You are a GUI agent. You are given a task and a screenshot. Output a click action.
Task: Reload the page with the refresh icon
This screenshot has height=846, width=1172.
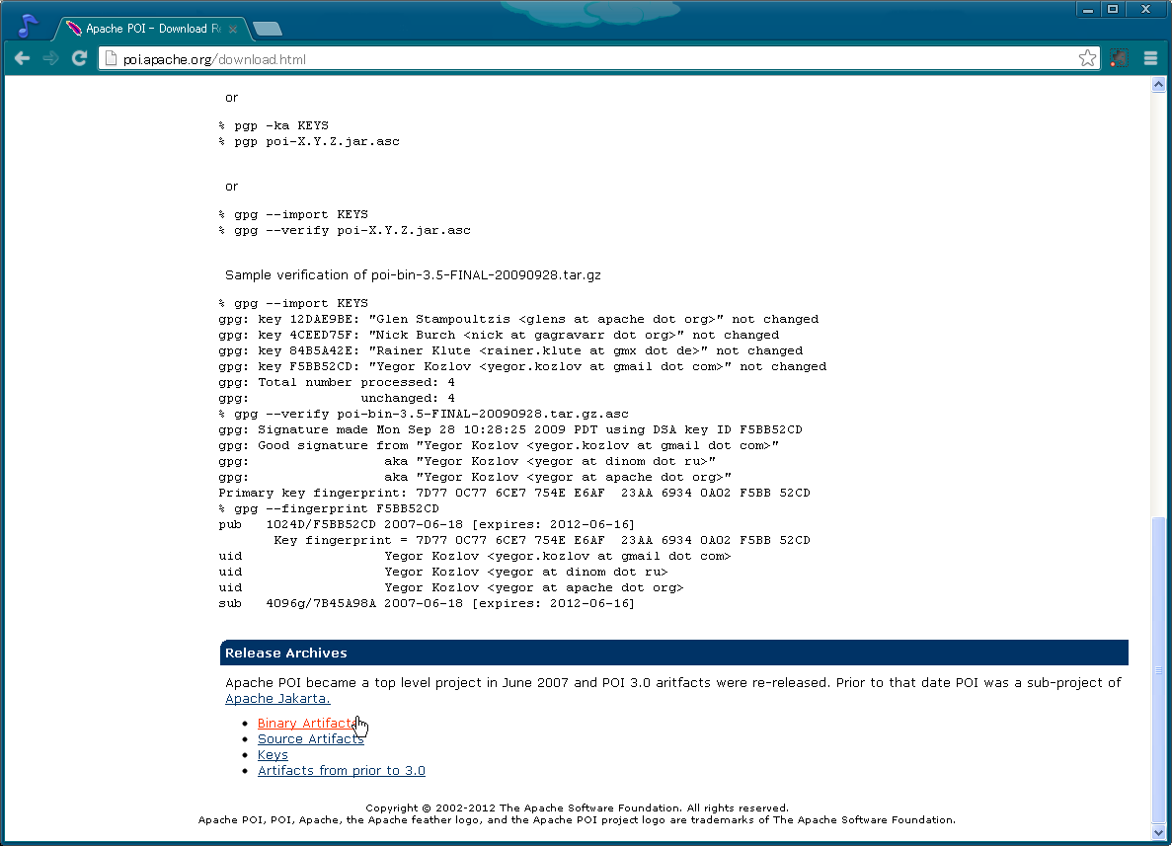point(79,58)
